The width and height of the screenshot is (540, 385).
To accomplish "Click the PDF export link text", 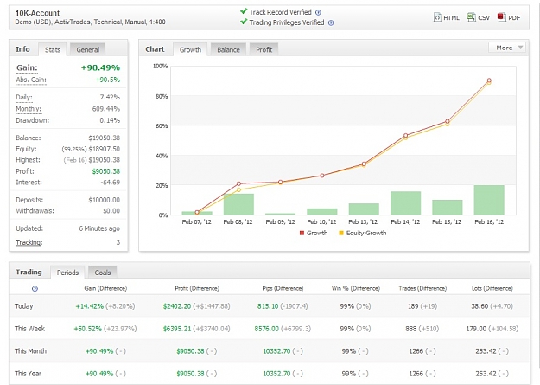I will point(514,18).
